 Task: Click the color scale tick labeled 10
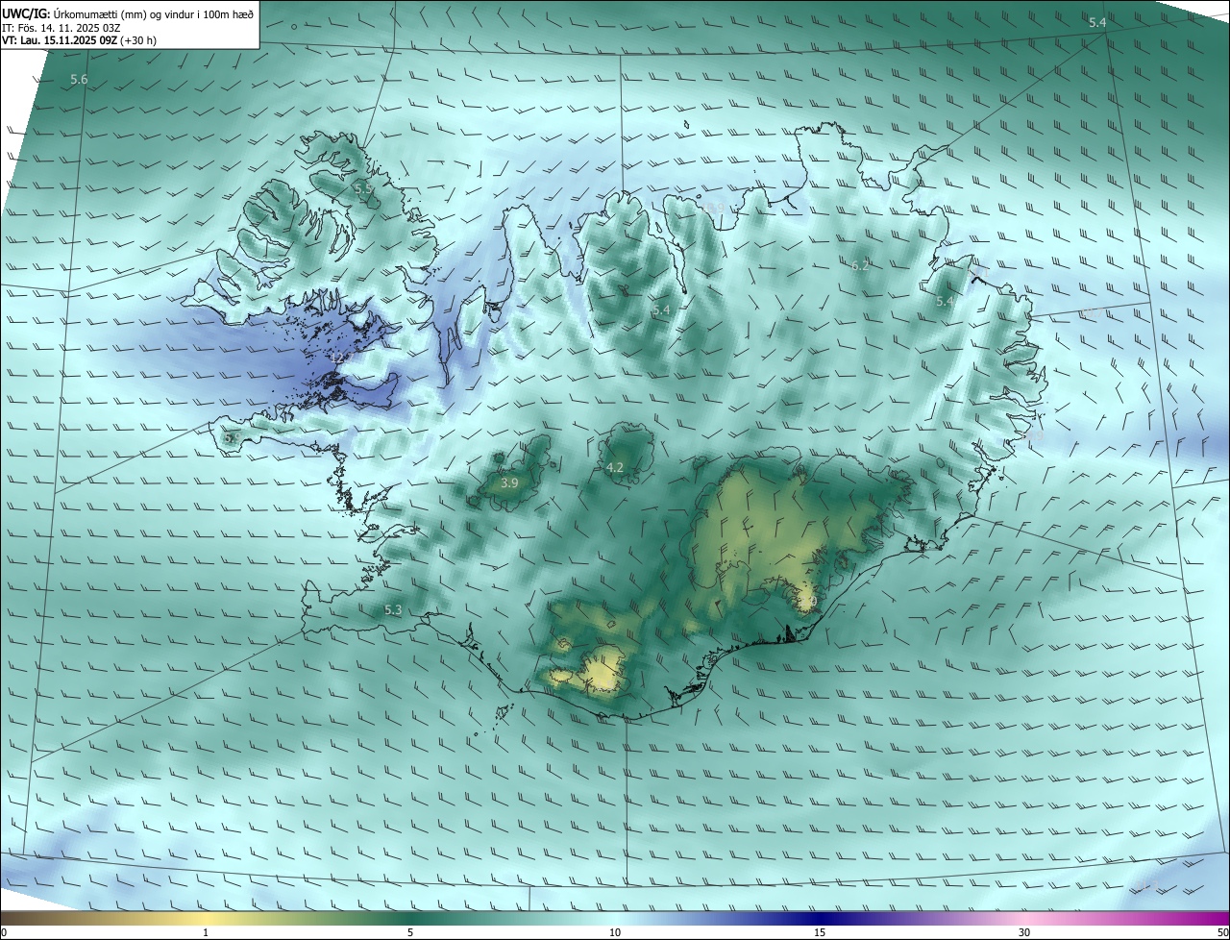(x=615, y=932)
